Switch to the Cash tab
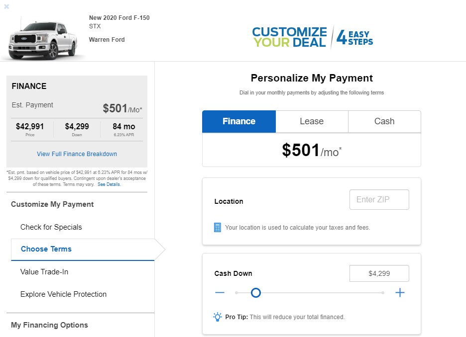 384,121
